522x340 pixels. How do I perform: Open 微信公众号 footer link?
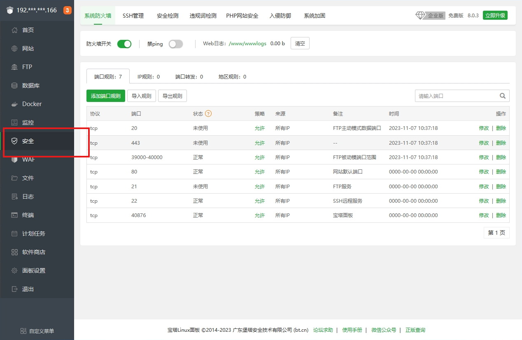click(x=384, y=330)
